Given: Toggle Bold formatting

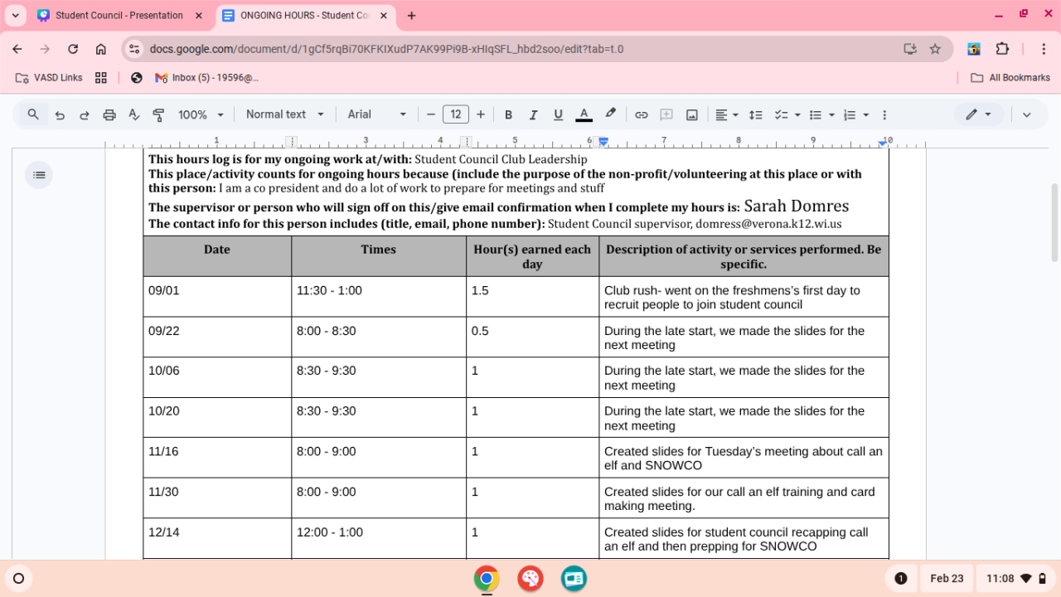Looking at the screenshot, I should tap(508, 115).
